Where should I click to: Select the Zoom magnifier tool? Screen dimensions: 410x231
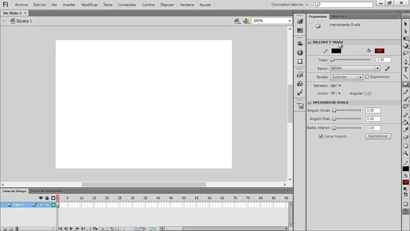point(406,153)
